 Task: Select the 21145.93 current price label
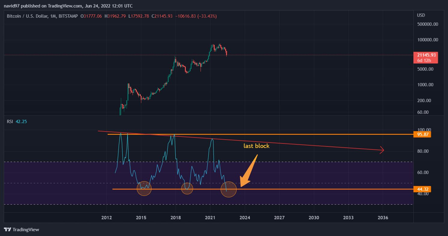coord(426,55)
